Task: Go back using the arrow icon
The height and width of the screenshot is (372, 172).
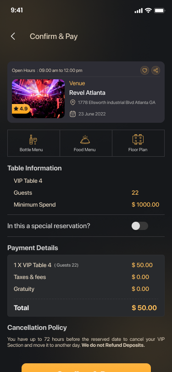Action: click(13, 36)
